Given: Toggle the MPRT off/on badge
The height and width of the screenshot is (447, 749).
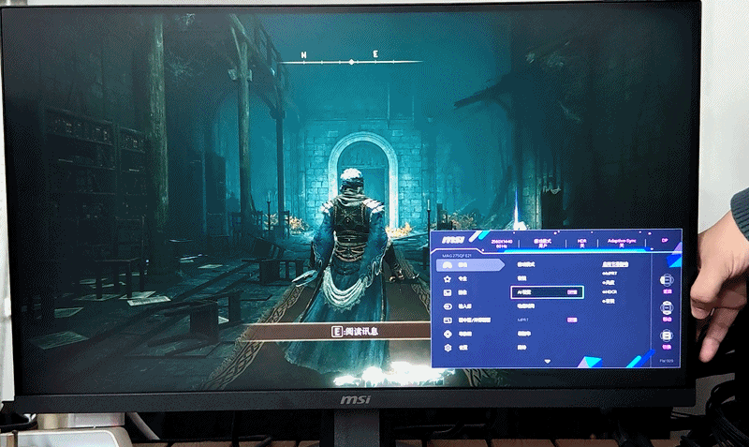Looking at the screenshot, I should tap(572, 320).
